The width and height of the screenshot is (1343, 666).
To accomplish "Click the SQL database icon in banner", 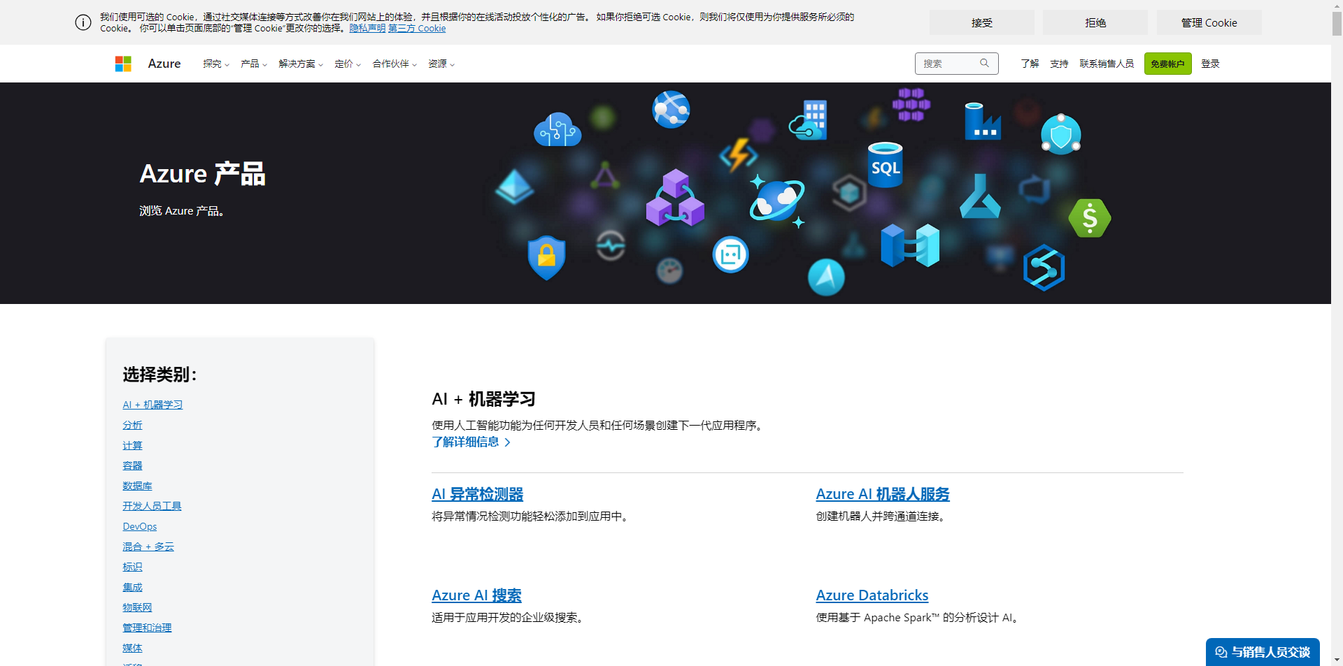I will point(885,164).
